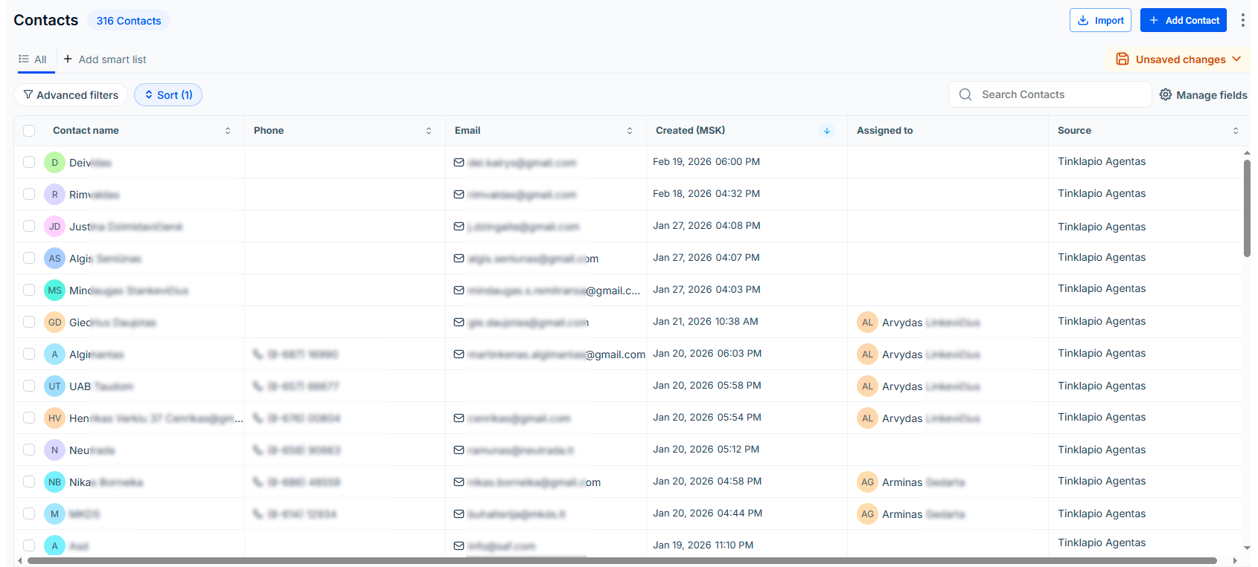
Task: Select the checkbox for Rim row
Action: tap(29, 194)
